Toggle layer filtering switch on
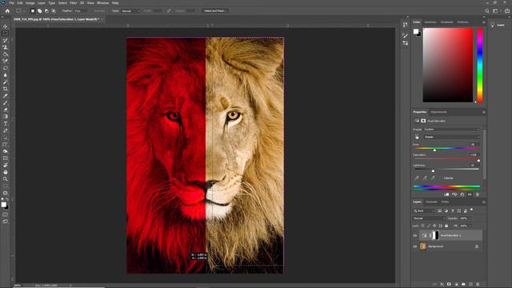This screenshot has width=512, height=288. pos(471,210)
